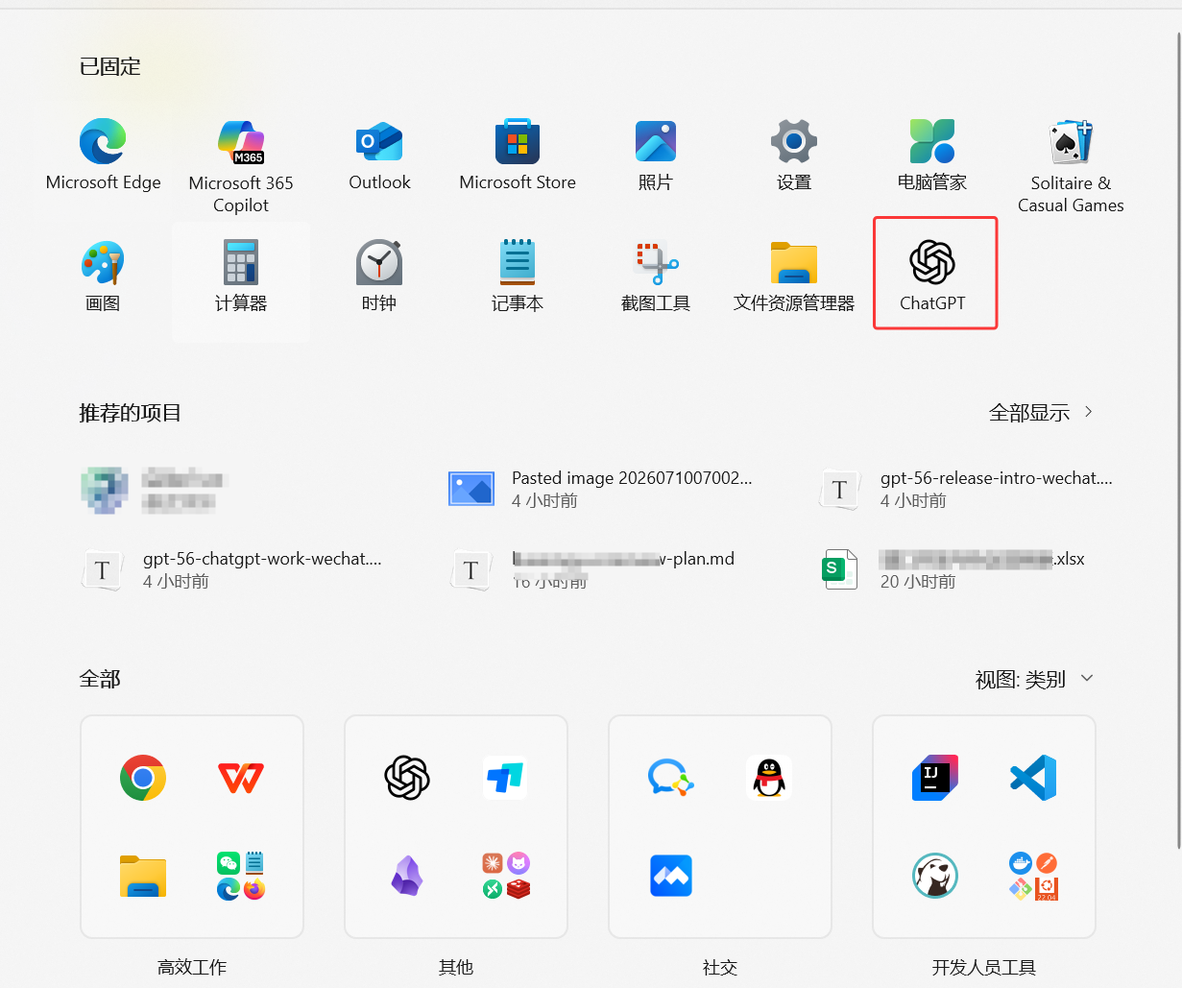Viewport: 1182px width, 988px height.
Task: Open the pinned Microsoft Edge app
Action: pyautogui.click(x=103, y=156)
